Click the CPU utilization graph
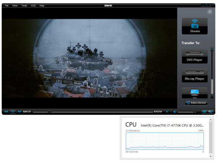 coord(165,141)
